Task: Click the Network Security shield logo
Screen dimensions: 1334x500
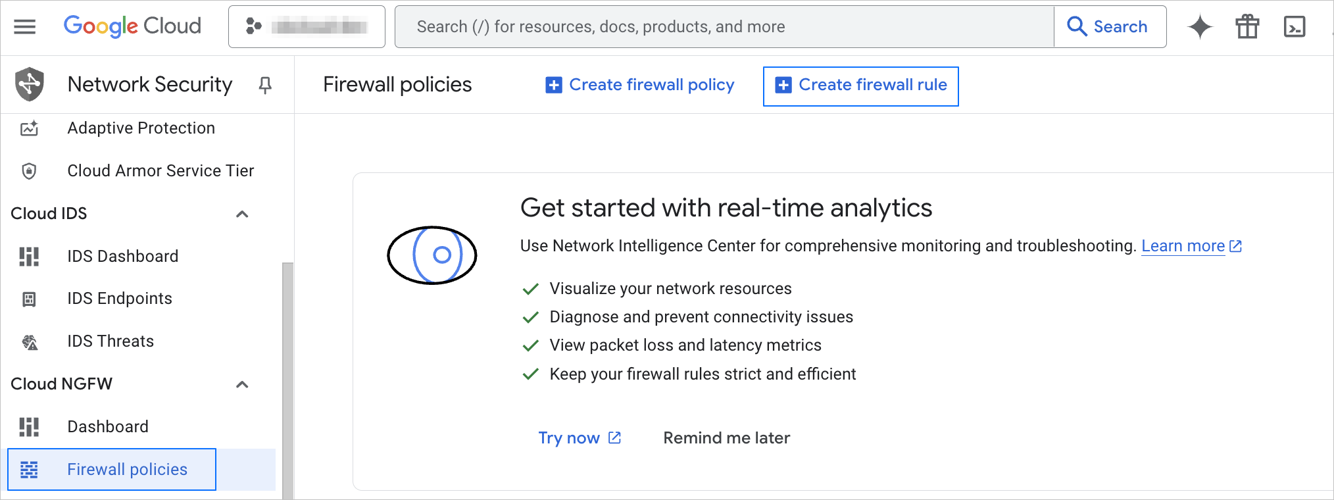Action: click(x=30, y=84)
